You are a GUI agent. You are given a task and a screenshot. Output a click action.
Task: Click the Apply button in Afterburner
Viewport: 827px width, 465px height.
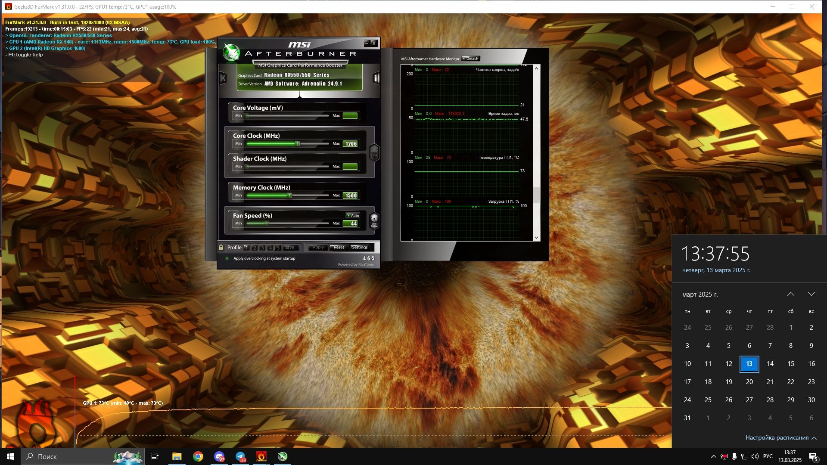(x=318, y=247)
